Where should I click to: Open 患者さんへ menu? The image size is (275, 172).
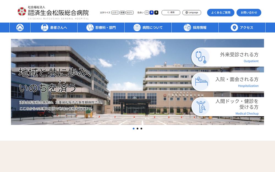[54, 28]
